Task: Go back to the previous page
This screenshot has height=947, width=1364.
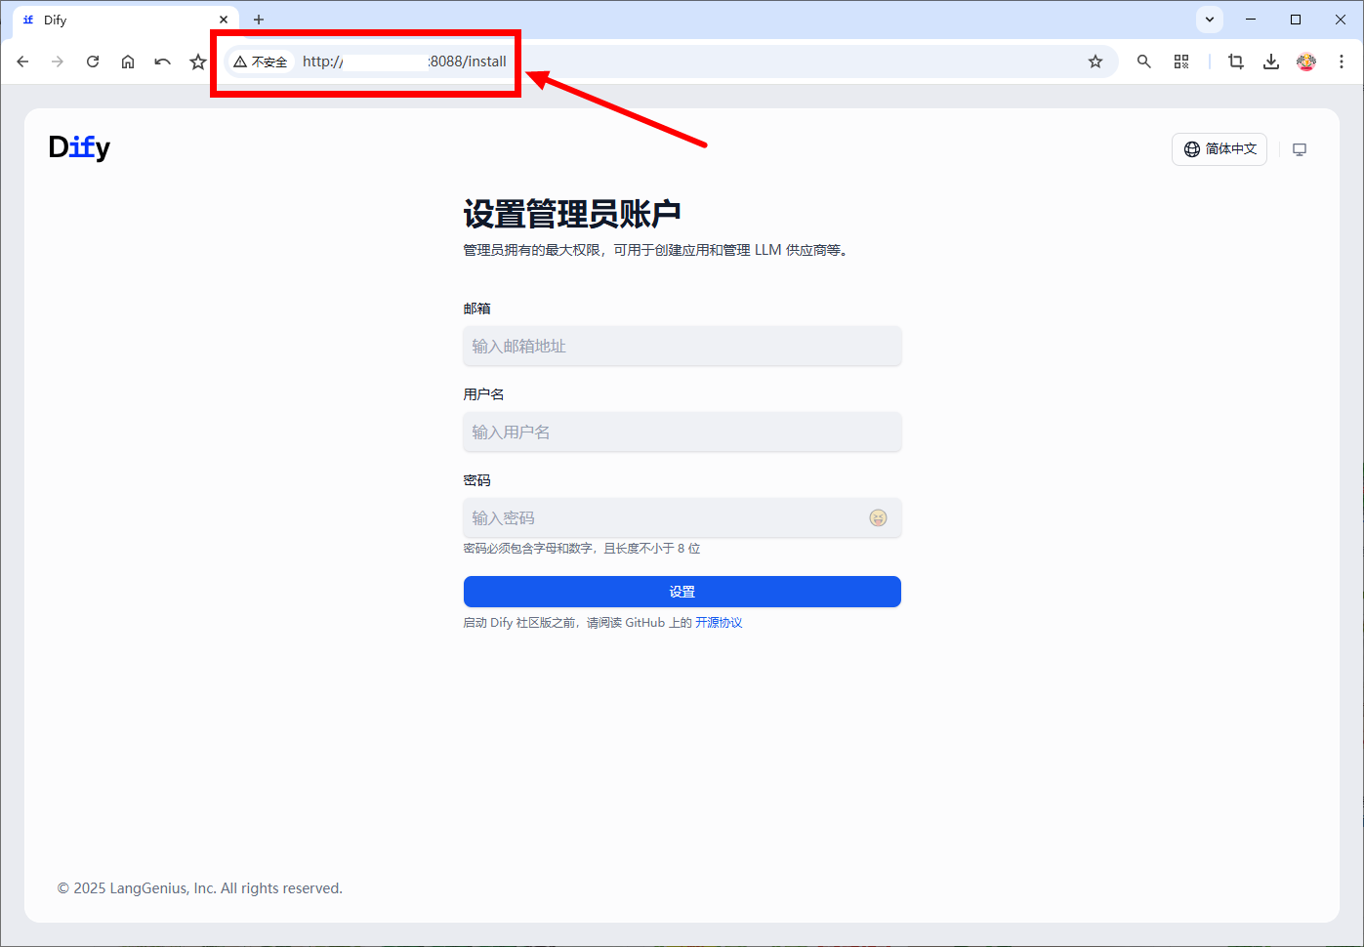Action: click(x=22, y=62)
